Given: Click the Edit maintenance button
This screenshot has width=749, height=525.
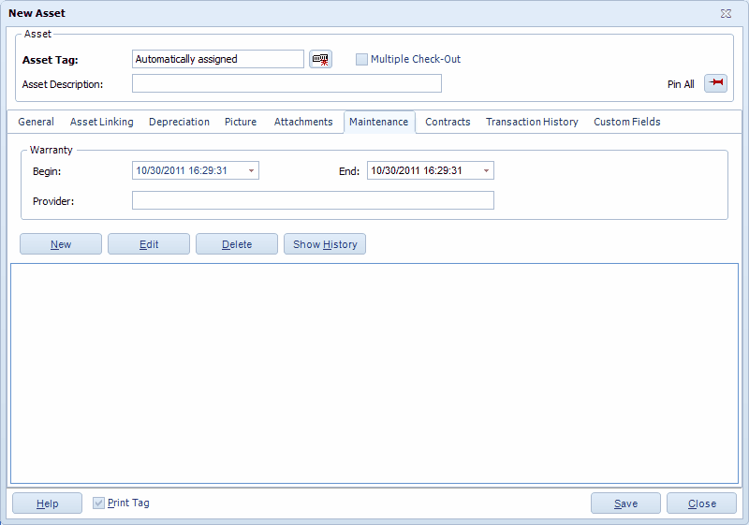Looking at the screenshot, I should [149, 244].
